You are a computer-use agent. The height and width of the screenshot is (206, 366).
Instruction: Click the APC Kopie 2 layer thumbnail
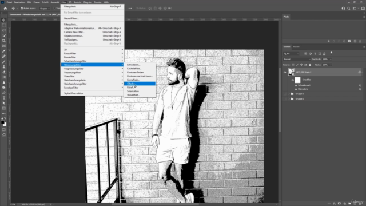point(291,72)
